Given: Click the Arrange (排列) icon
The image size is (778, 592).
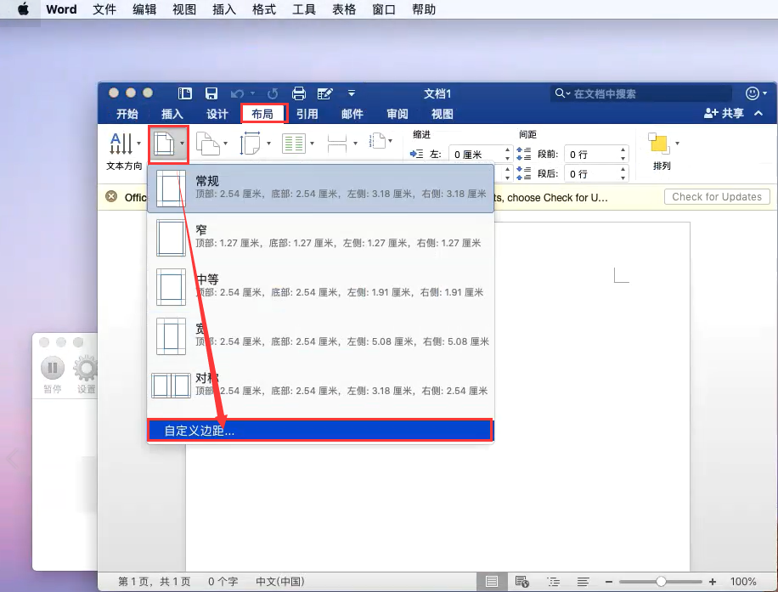Looking at the screenshot, I should (659, 144).
